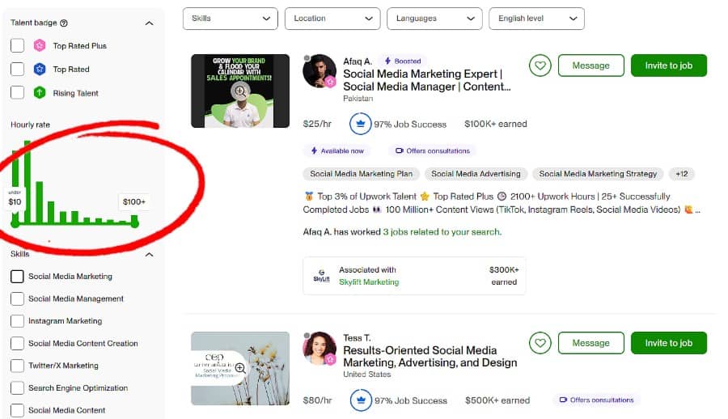Click the Rising Talent green badge icon

point(40,93)
